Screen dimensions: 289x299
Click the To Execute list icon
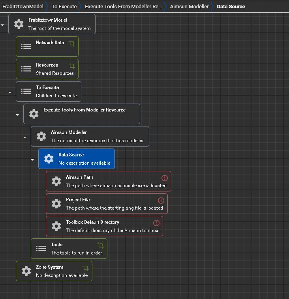[x=26, y=91]
